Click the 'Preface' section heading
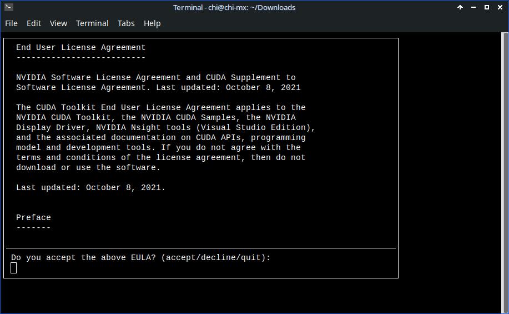Viewport: 509px width, 314px height. coord(33,217)
